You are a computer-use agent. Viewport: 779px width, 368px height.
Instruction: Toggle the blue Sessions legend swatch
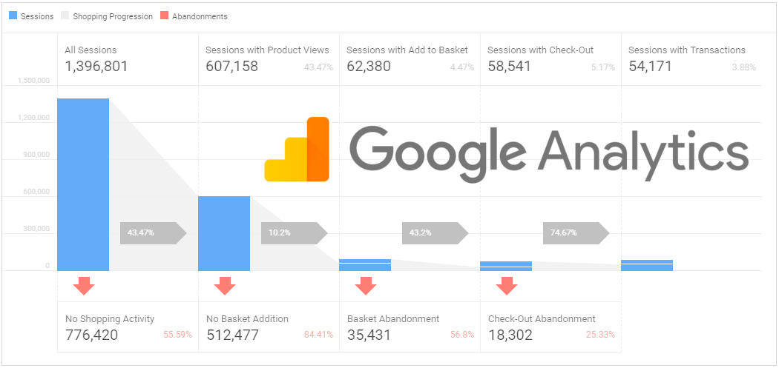point(13,16)
